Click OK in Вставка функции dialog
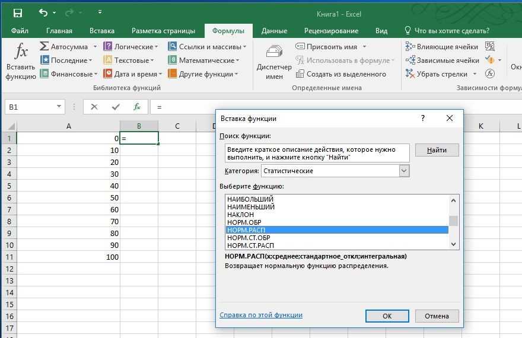Screen dimensions: 522x338 coord(387,316)
